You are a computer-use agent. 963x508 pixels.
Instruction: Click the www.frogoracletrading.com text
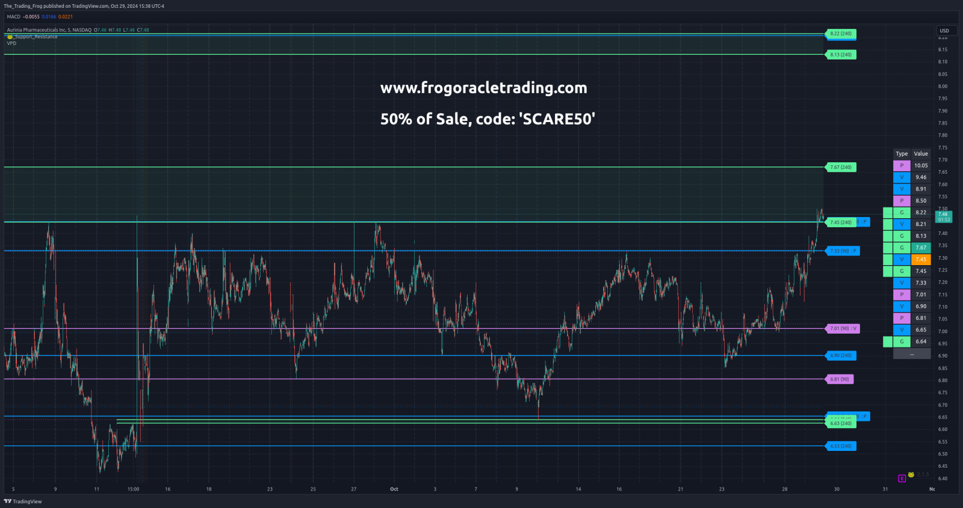pos(484,88)
